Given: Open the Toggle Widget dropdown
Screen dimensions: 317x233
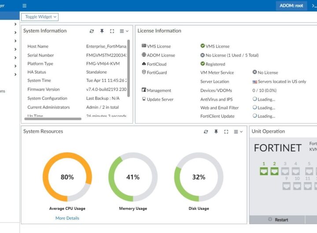Looking at the screenshot, I should pyautogui.click(x=40, y=17).
